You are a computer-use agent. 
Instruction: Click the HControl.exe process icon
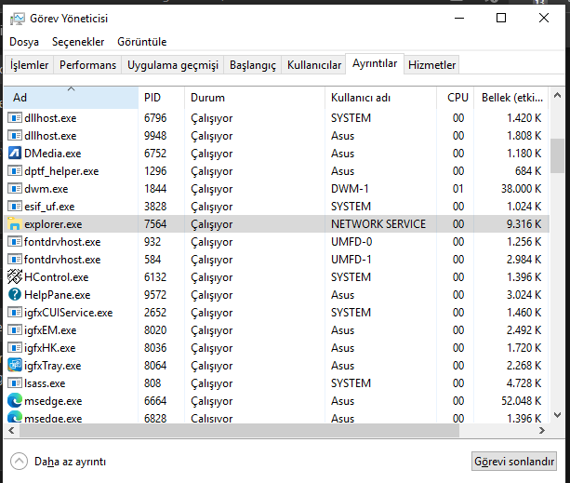coord(15,277)
